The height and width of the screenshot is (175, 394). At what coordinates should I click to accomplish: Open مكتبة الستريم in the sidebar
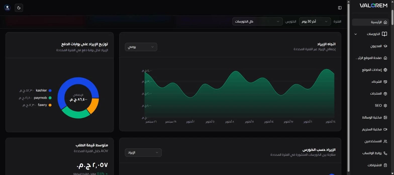click(370, 129)
